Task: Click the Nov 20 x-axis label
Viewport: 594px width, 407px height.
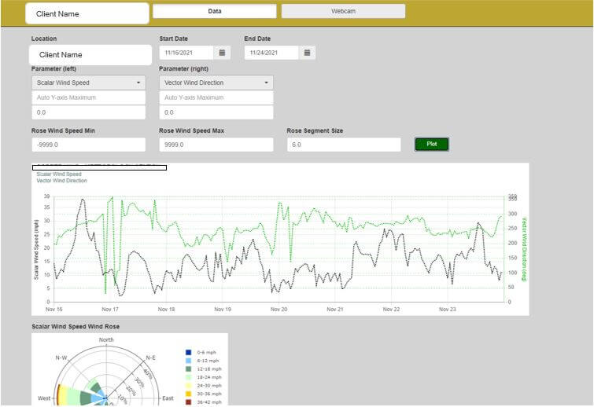Action: 279,309
